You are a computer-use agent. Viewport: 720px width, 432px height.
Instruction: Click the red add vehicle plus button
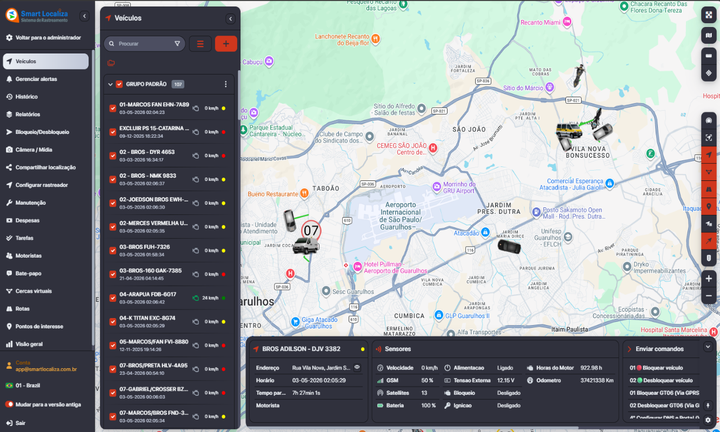click(x=226, y=44)
